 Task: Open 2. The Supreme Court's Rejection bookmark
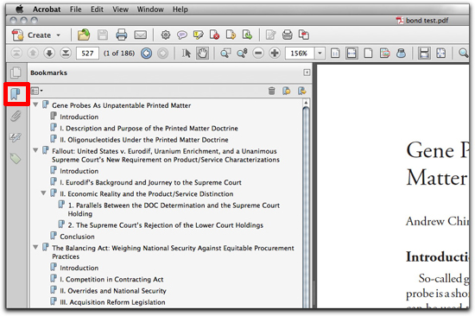coord(166,225)
